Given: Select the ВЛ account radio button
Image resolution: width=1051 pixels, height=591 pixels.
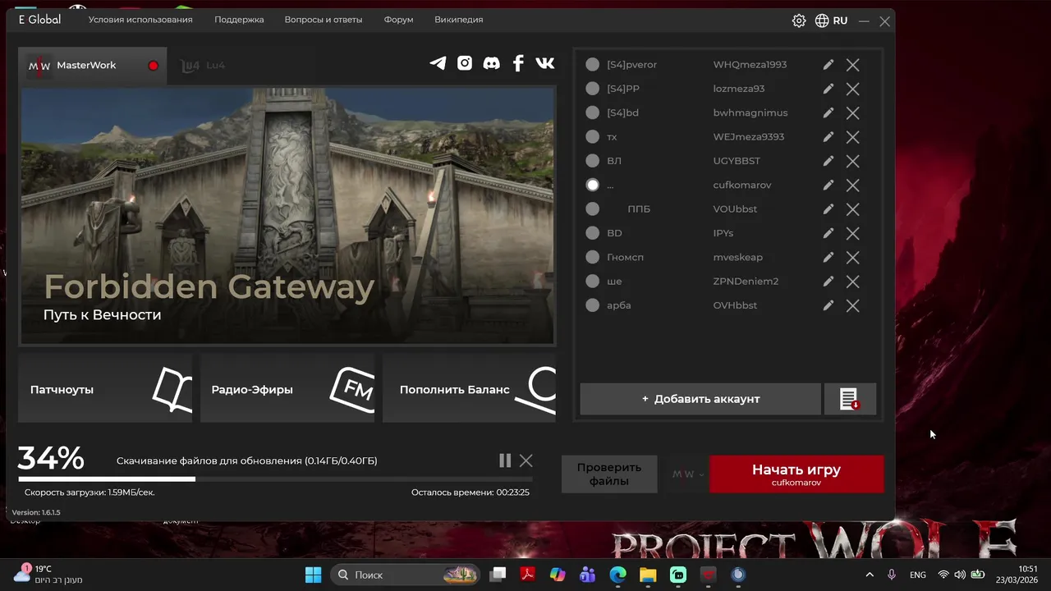Looking at the screenshot, I should 592,161.
